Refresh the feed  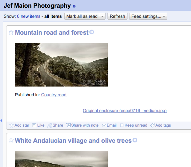[117, 16]
